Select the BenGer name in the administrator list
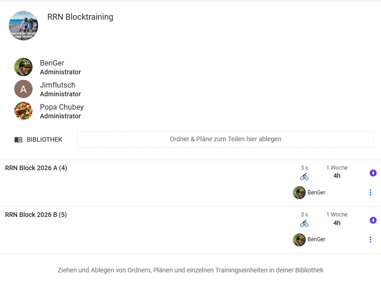 52,63
